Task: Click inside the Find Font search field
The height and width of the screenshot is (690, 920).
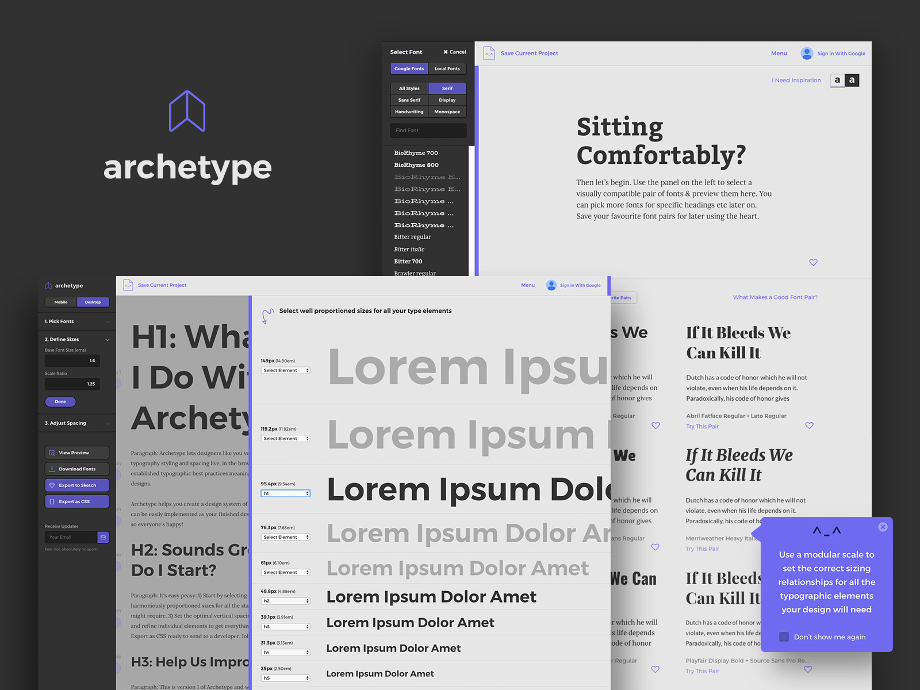Action: [x=428, y=131]
